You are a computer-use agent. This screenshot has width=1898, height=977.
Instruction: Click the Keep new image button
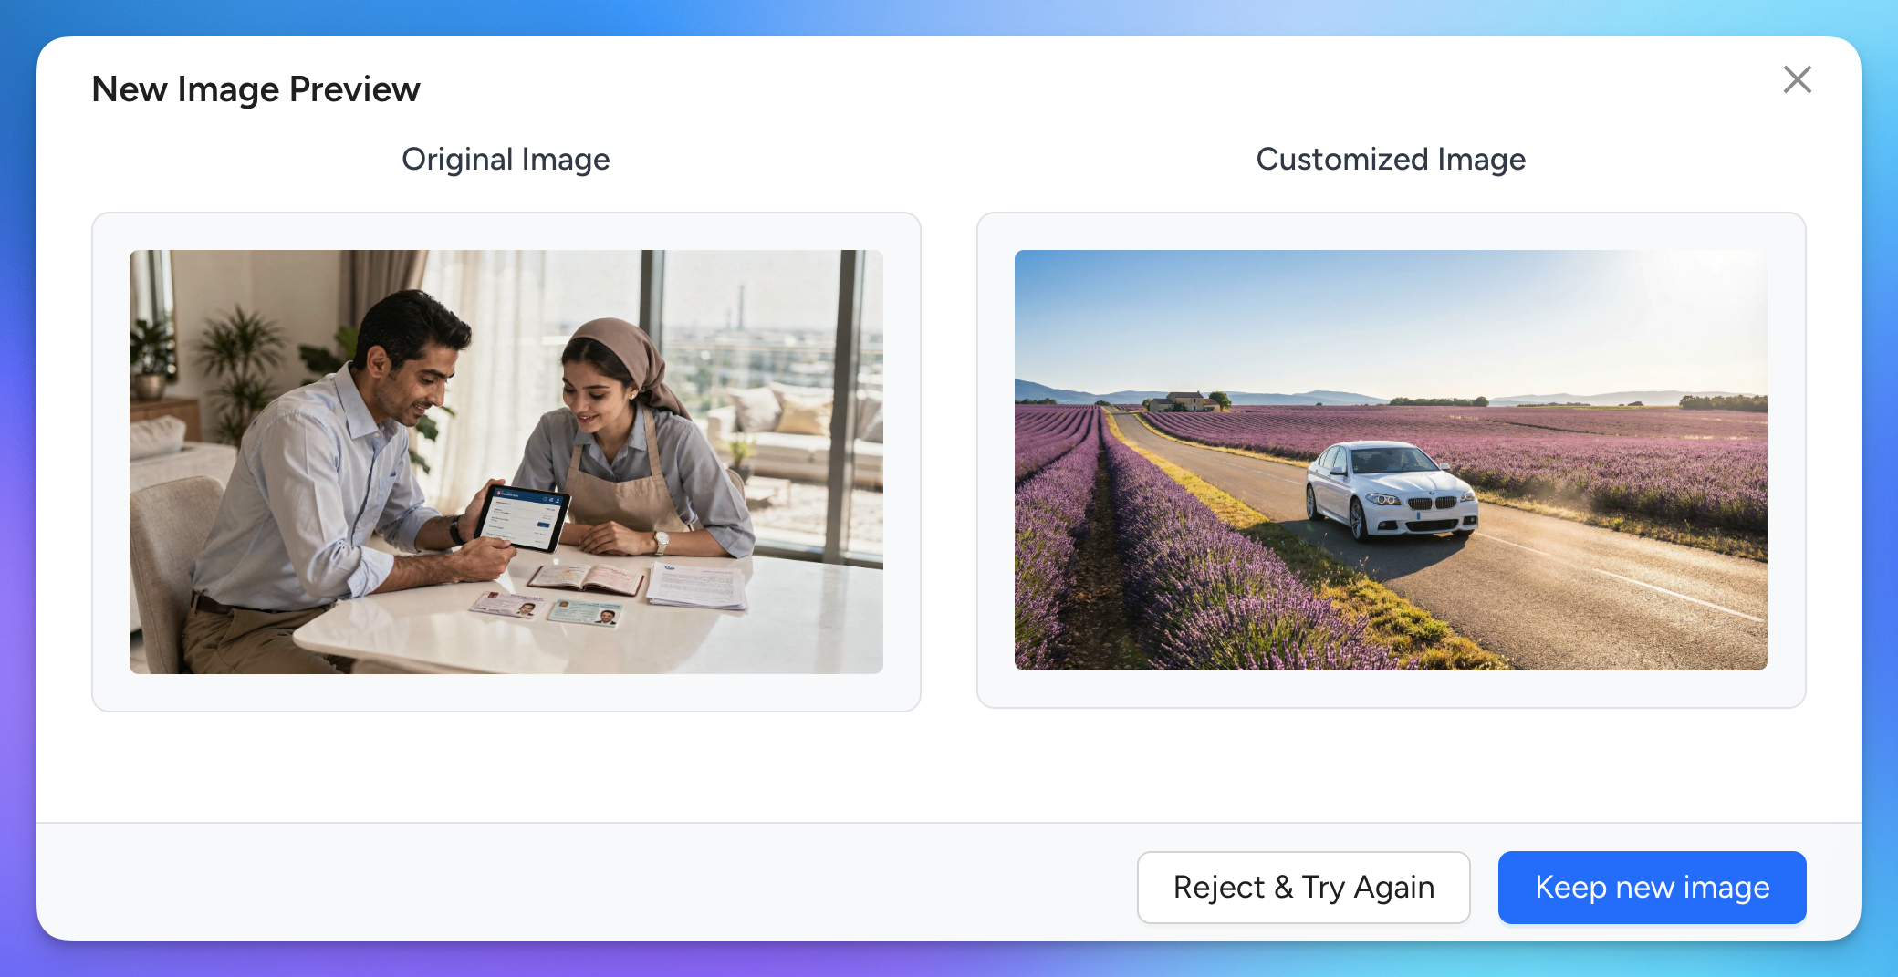1652,887
